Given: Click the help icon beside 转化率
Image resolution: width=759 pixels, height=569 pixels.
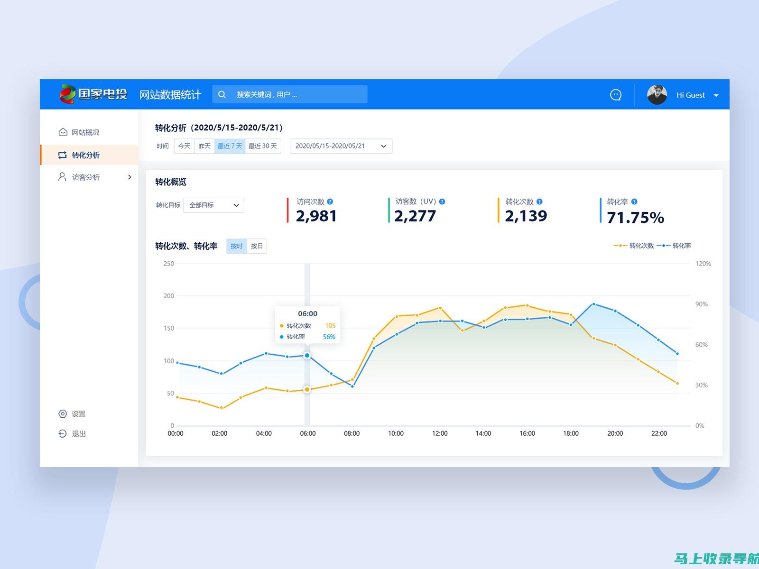Looking at the screenshot, I should [x=634, y=202].
